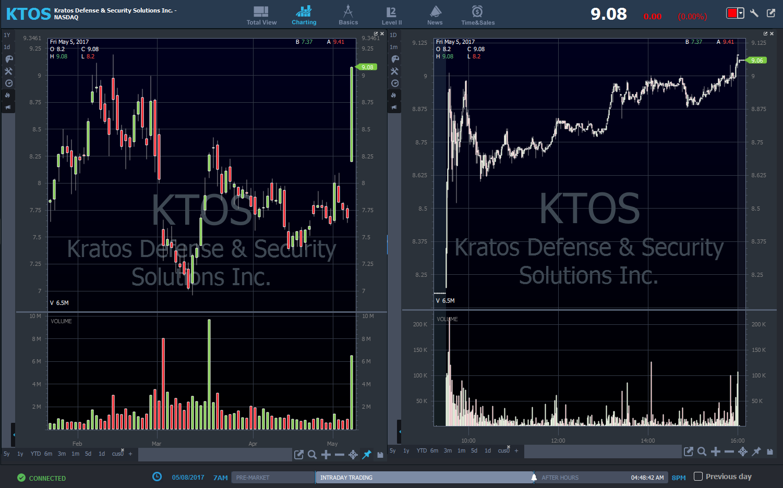Open drawing tools on left chart
The image size is (783, 488).
pos(9,71)
